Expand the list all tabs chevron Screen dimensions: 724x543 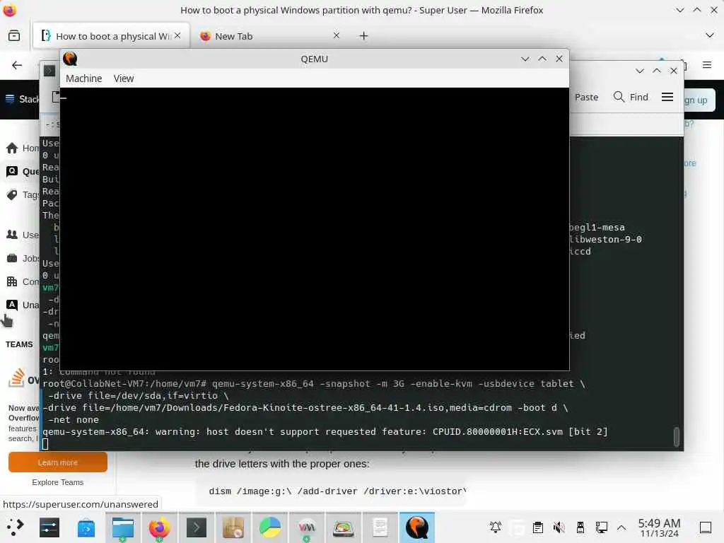click(x=709, y=35)
